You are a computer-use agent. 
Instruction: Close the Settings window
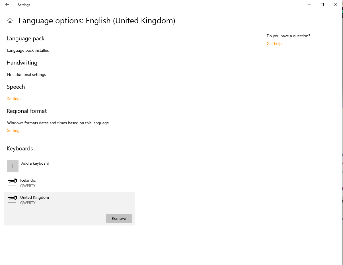(335, 5)
